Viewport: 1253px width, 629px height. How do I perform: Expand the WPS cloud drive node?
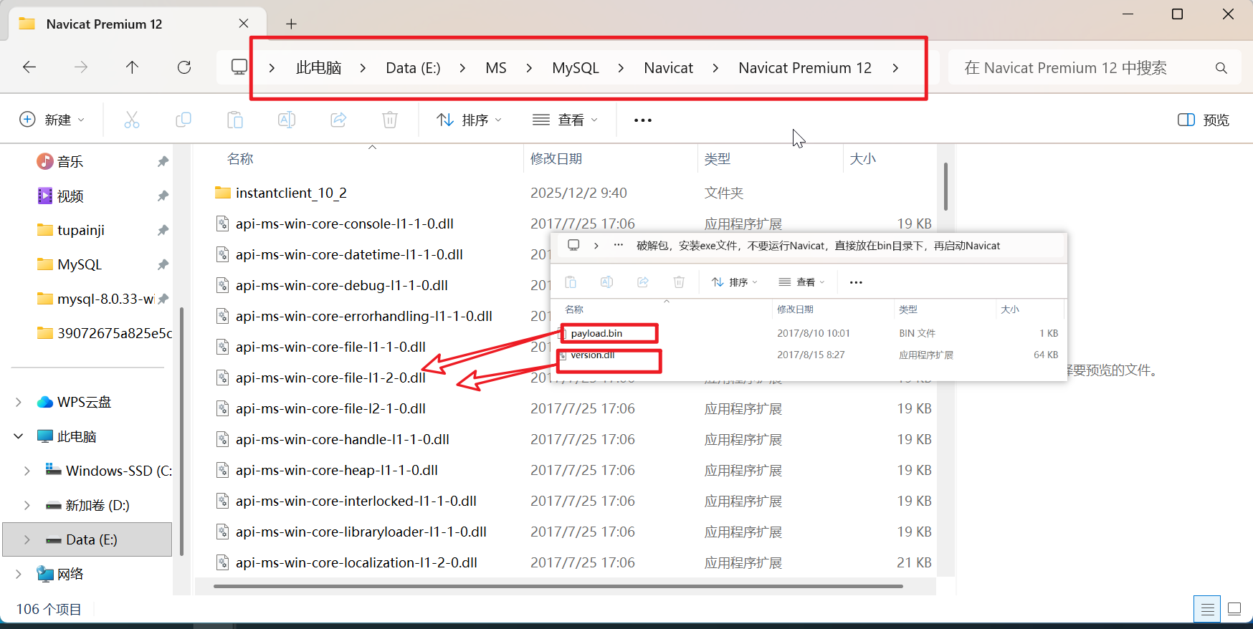(19, 402)
